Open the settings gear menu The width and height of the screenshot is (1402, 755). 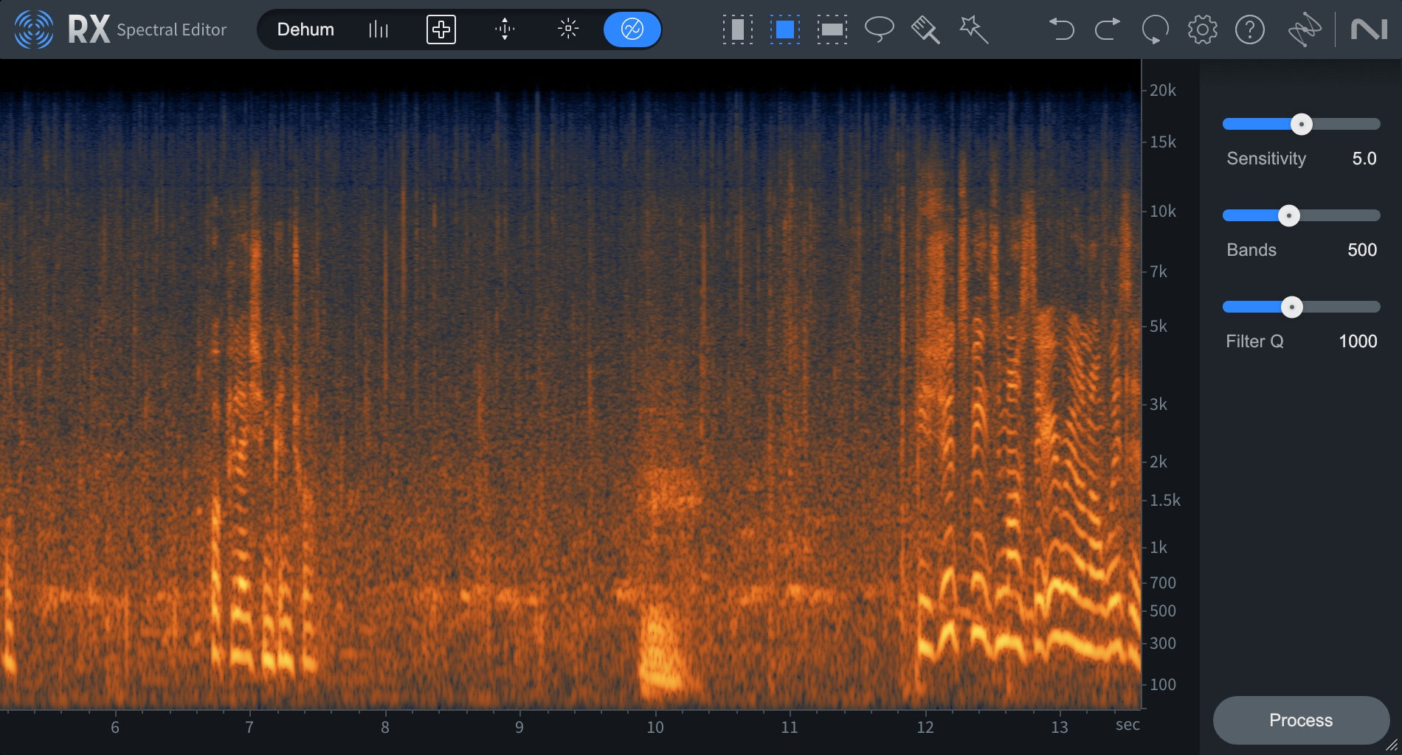click(x=1202, y=29)
